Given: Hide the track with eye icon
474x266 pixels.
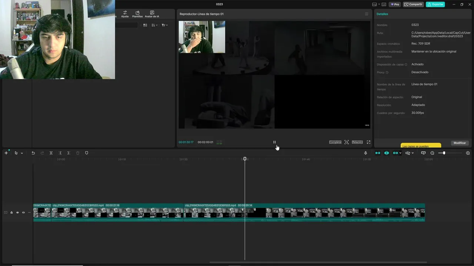Looking at the screenshot, I should click(x=17, y=212).
